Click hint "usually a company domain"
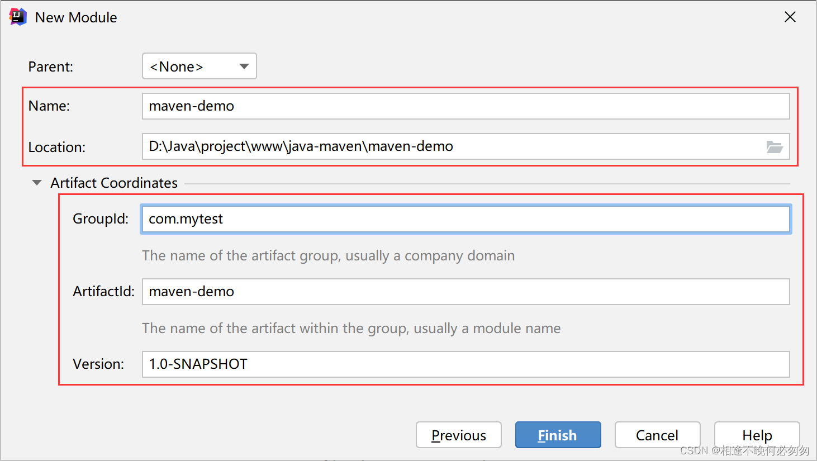This screenshot has width=817, height=461. [x=430, y=256]
